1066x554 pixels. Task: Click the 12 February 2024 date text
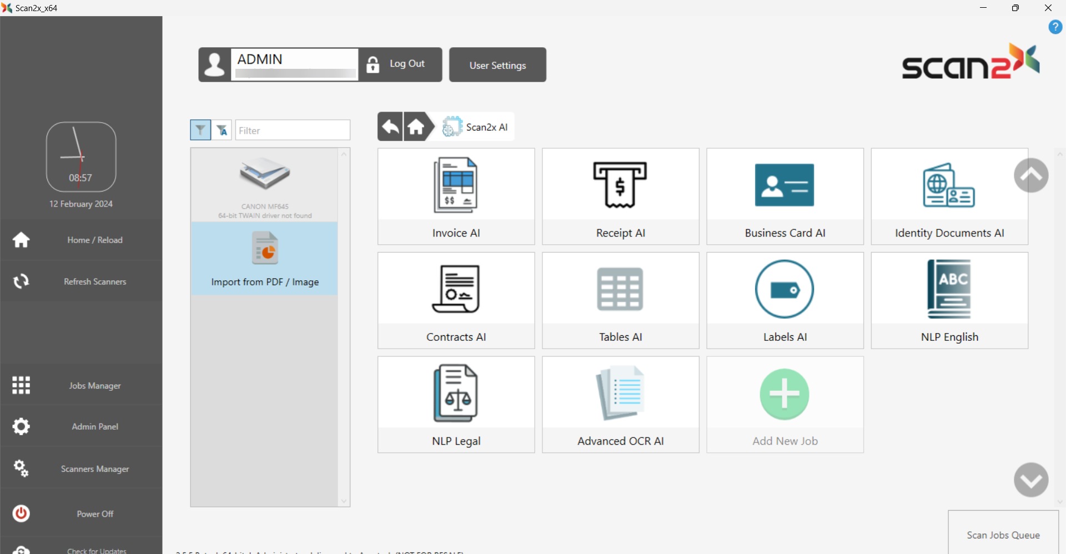[x=81, y=204]
